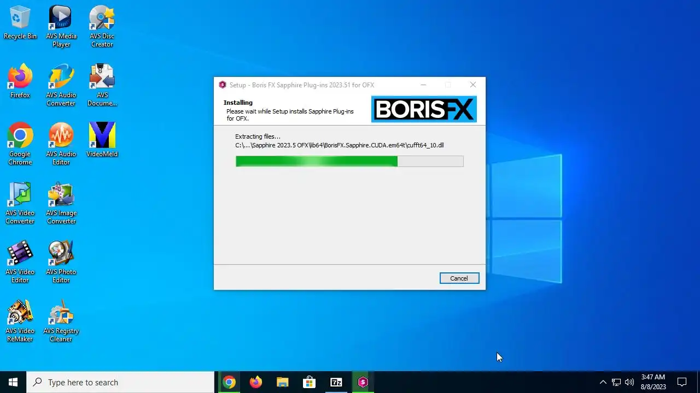Screen dimensions: 700x393
Task: Switch to Chrome in the taskbar
Action: pyautogui.click(x=230, y=382)
